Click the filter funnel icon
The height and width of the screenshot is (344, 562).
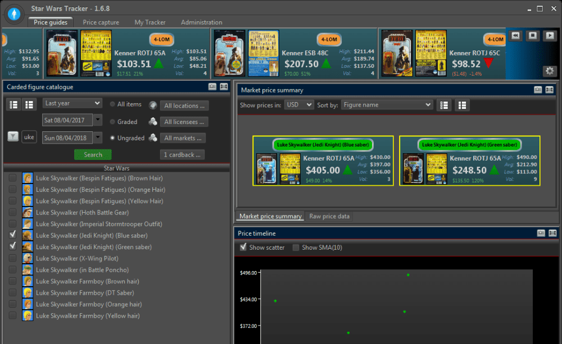pos(13,136)
